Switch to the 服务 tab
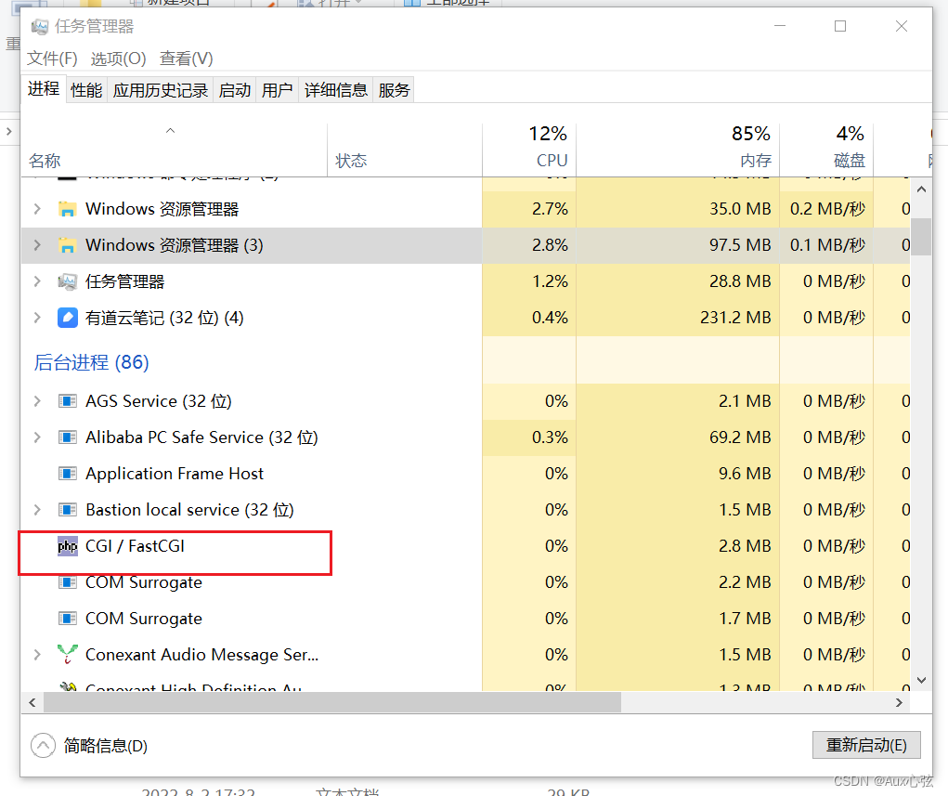Image resolution: width=948 pixels, height=796 pixels. [x=394, y=90]
